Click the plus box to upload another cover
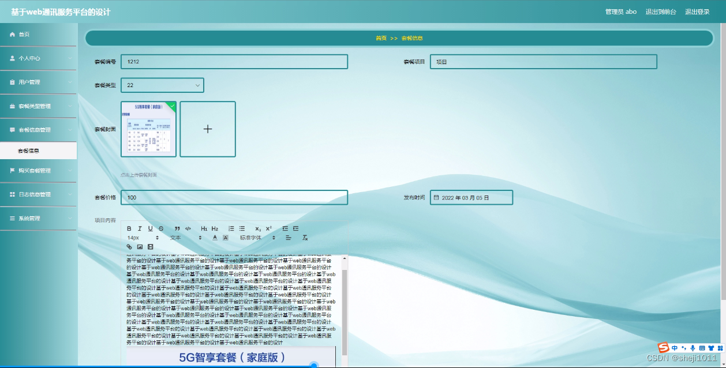 point(208,129)
